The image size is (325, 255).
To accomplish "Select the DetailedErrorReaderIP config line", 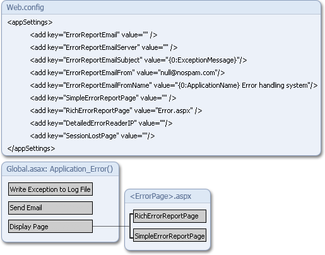I will 101,123.
